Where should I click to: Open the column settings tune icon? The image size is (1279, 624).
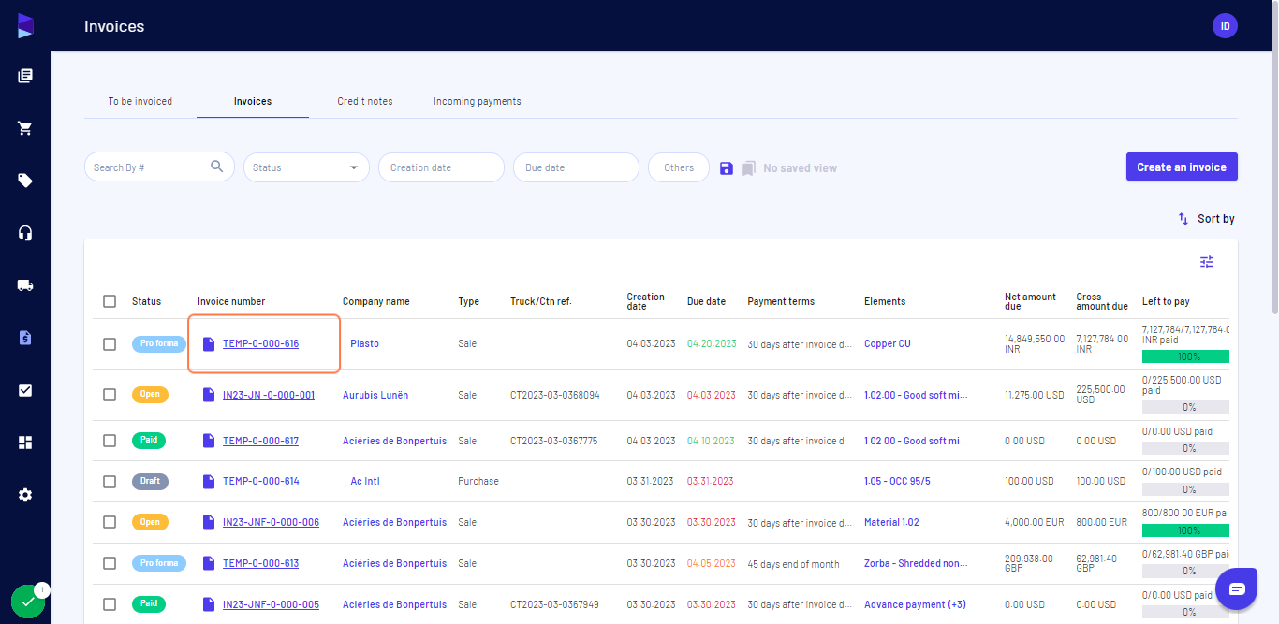[x=1207, y=262]
